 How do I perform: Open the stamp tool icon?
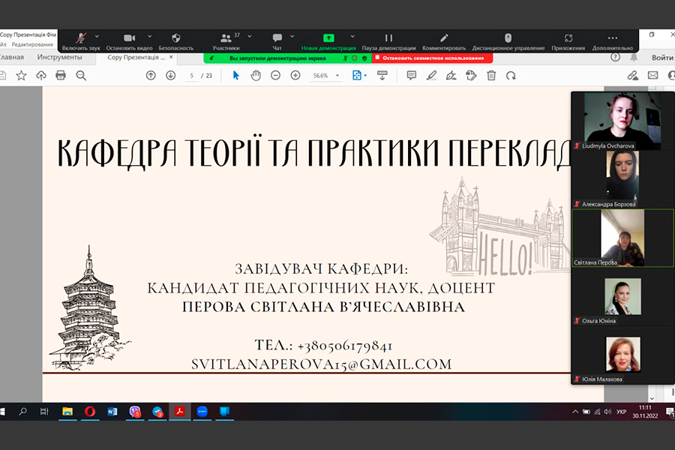tap(471, 76)
